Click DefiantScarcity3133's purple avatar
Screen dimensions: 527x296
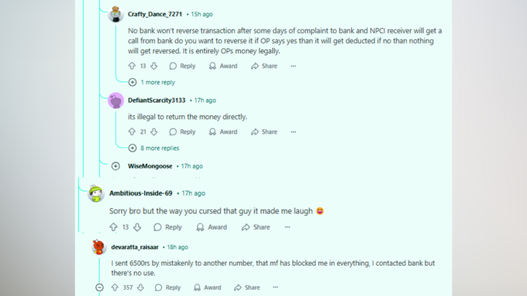pyautogui.click(x=115, y=100)
